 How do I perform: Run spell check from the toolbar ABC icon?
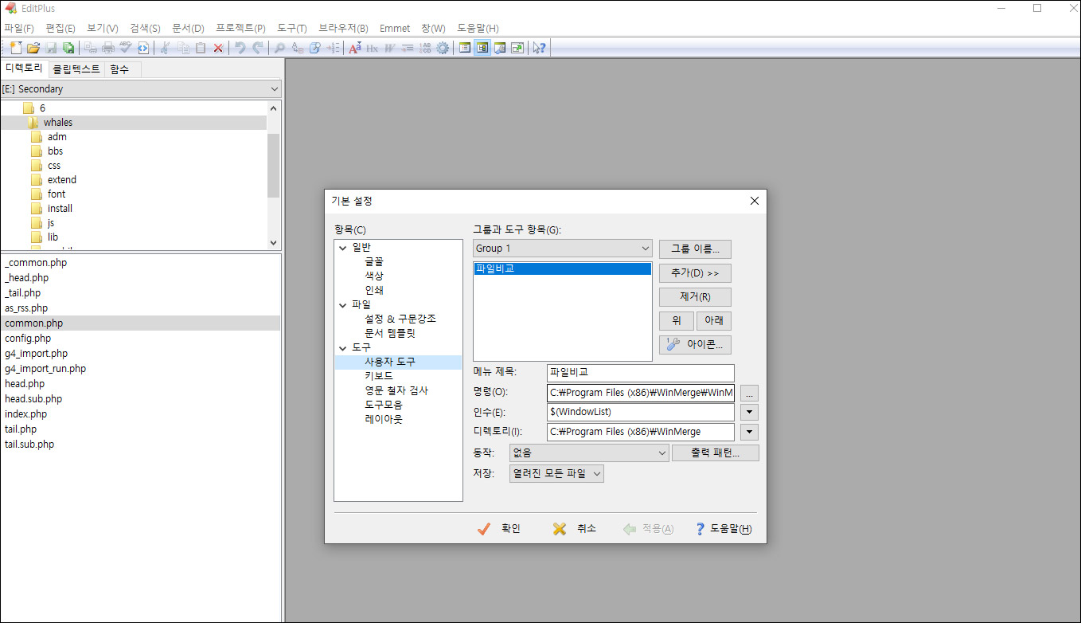[x=124, y=48]
